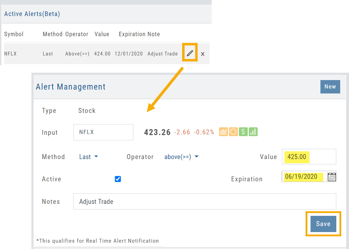Open the Expiration calendar picker icon
Viewport: 349px width, 249px height.
(331, 177)
